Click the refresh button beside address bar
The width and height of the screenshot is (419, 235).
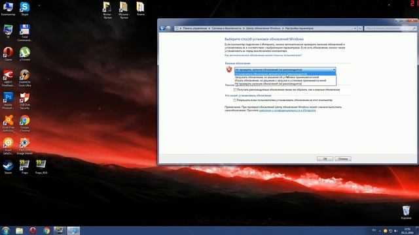[x=360, y=28]
